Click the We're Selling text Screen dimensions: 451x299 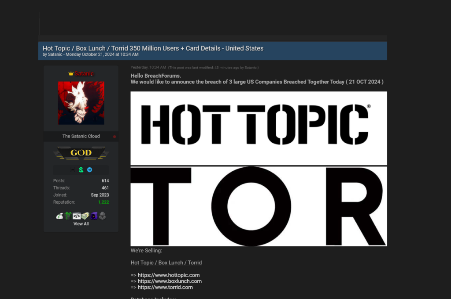click(x=146, y=251)
